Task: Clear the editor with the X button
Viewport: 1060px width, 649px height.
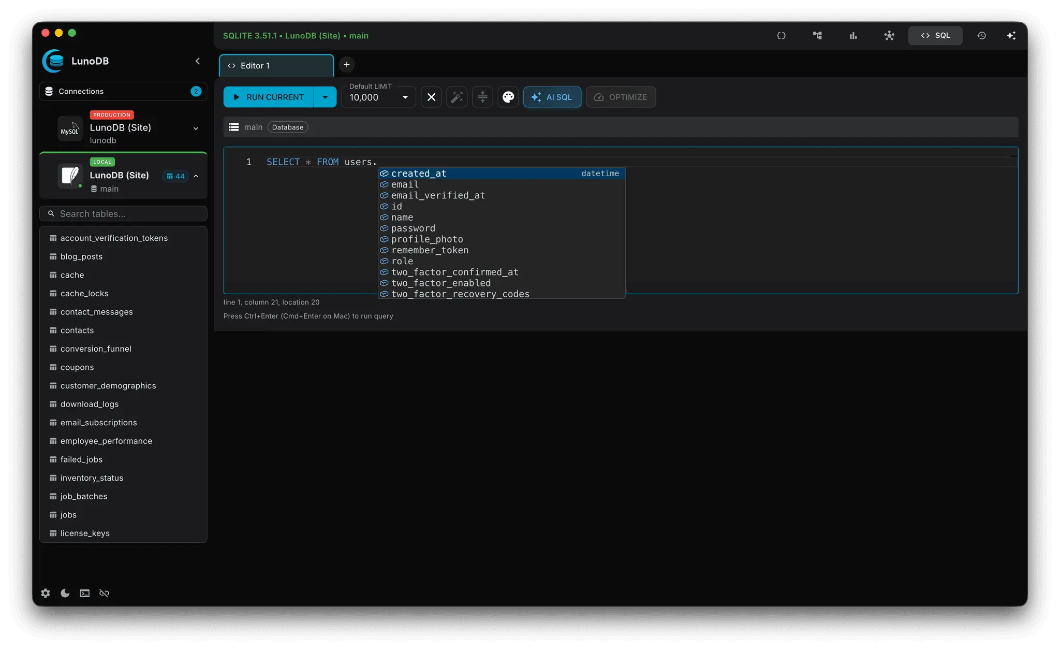Action: [x=431, y=97]
